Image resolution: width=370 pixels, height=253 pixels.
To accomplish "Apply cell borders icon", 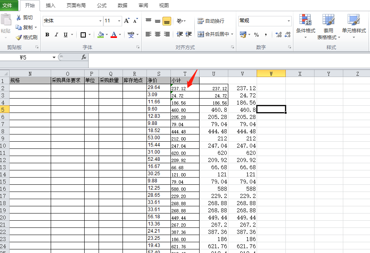I will tap(83, 35).
